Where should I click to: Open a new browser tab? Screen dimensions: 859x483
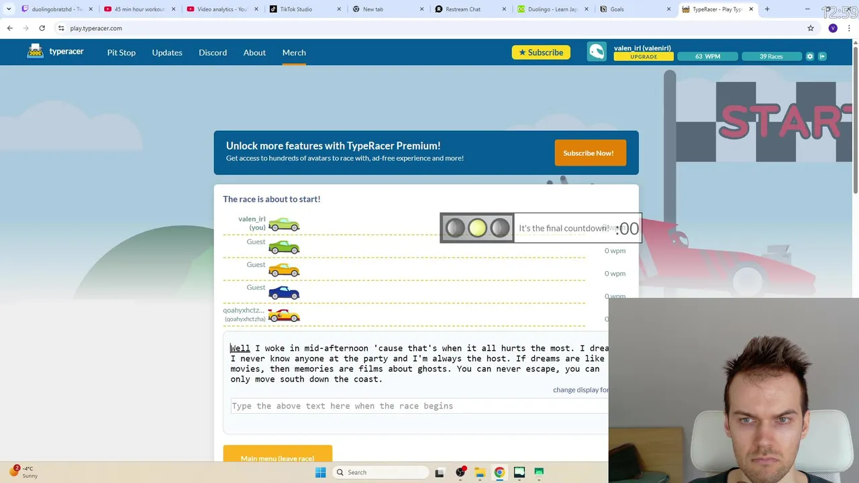coord(767,9)
